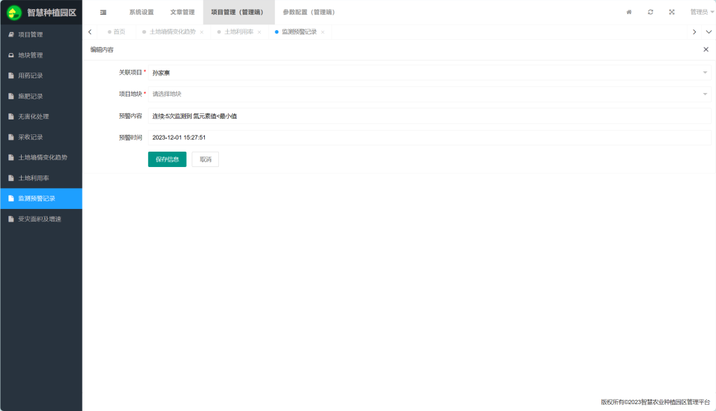Switch to 系统设置 top menu
This screenshot has width=716, height=411.
coord(141,12)
